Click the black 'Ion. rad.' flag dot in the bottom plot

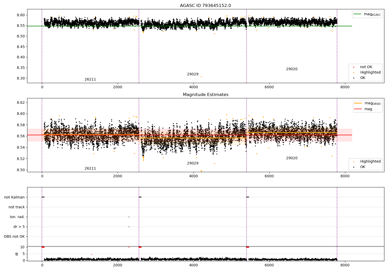click(x=129, y=217)
